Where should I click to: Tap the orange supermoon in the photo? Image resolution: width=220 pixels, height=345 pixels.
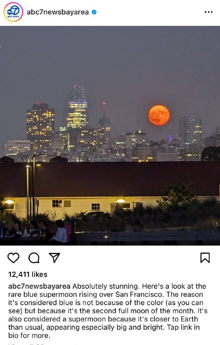(x=159, y=115)
